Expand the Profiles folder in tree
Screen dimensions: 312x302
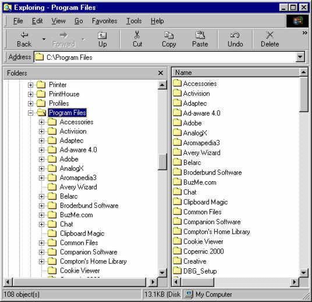[x=30, y=103]
